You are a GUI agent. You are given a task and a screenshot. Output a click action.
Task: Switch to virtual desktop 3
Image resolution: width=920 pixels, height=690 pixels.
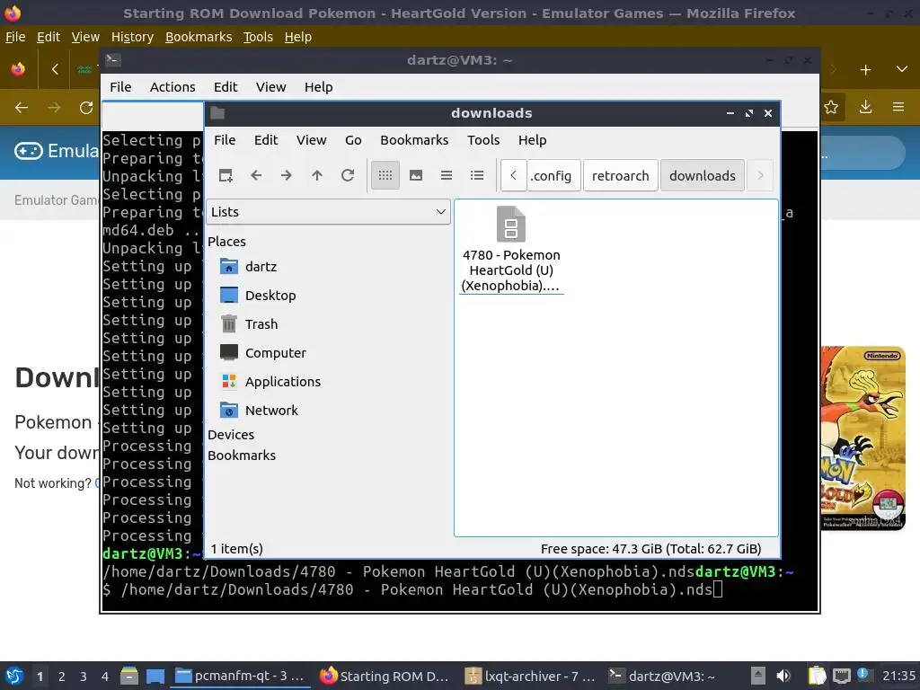[84, 677]
